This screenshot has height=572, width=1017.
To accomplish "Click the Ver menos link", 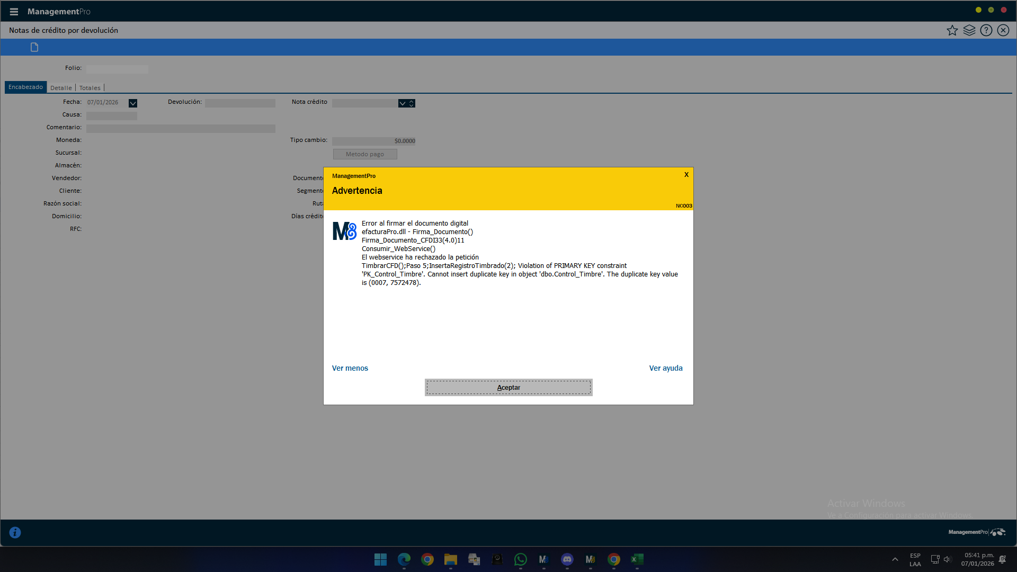I will tap(350, 368).
